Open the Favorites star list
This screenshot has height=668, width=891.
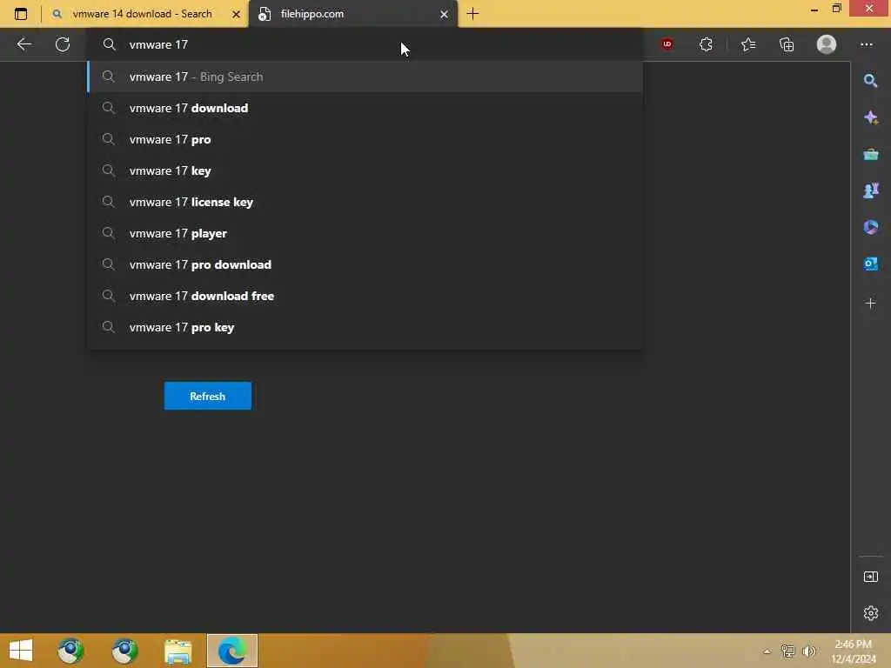[748, 44]
